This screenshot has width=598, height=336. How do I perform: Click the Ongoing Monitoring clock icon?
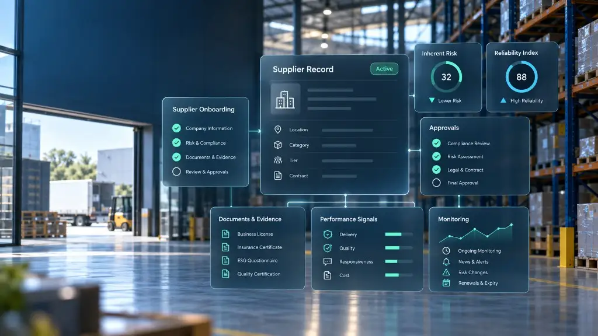(446, 251)
